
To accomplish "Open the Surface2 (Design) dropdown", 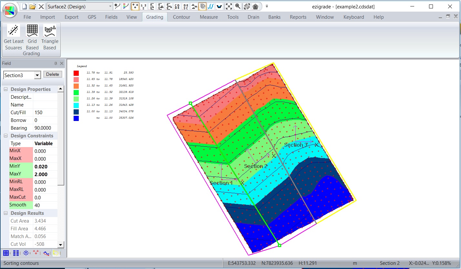I will click(110, 6).
